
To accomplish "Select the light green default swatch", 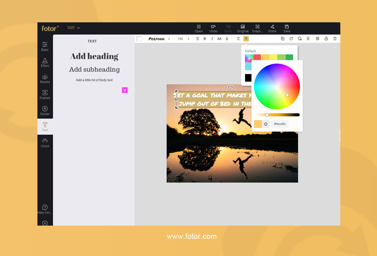I will coord(281,57).
